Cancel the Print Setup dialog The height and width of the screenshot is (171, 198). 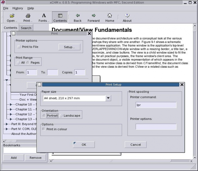[135, 145]
